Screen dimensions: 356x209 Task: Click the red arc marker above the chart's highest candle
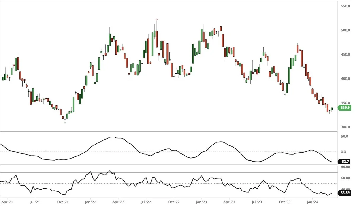click(x=157, y=19)
